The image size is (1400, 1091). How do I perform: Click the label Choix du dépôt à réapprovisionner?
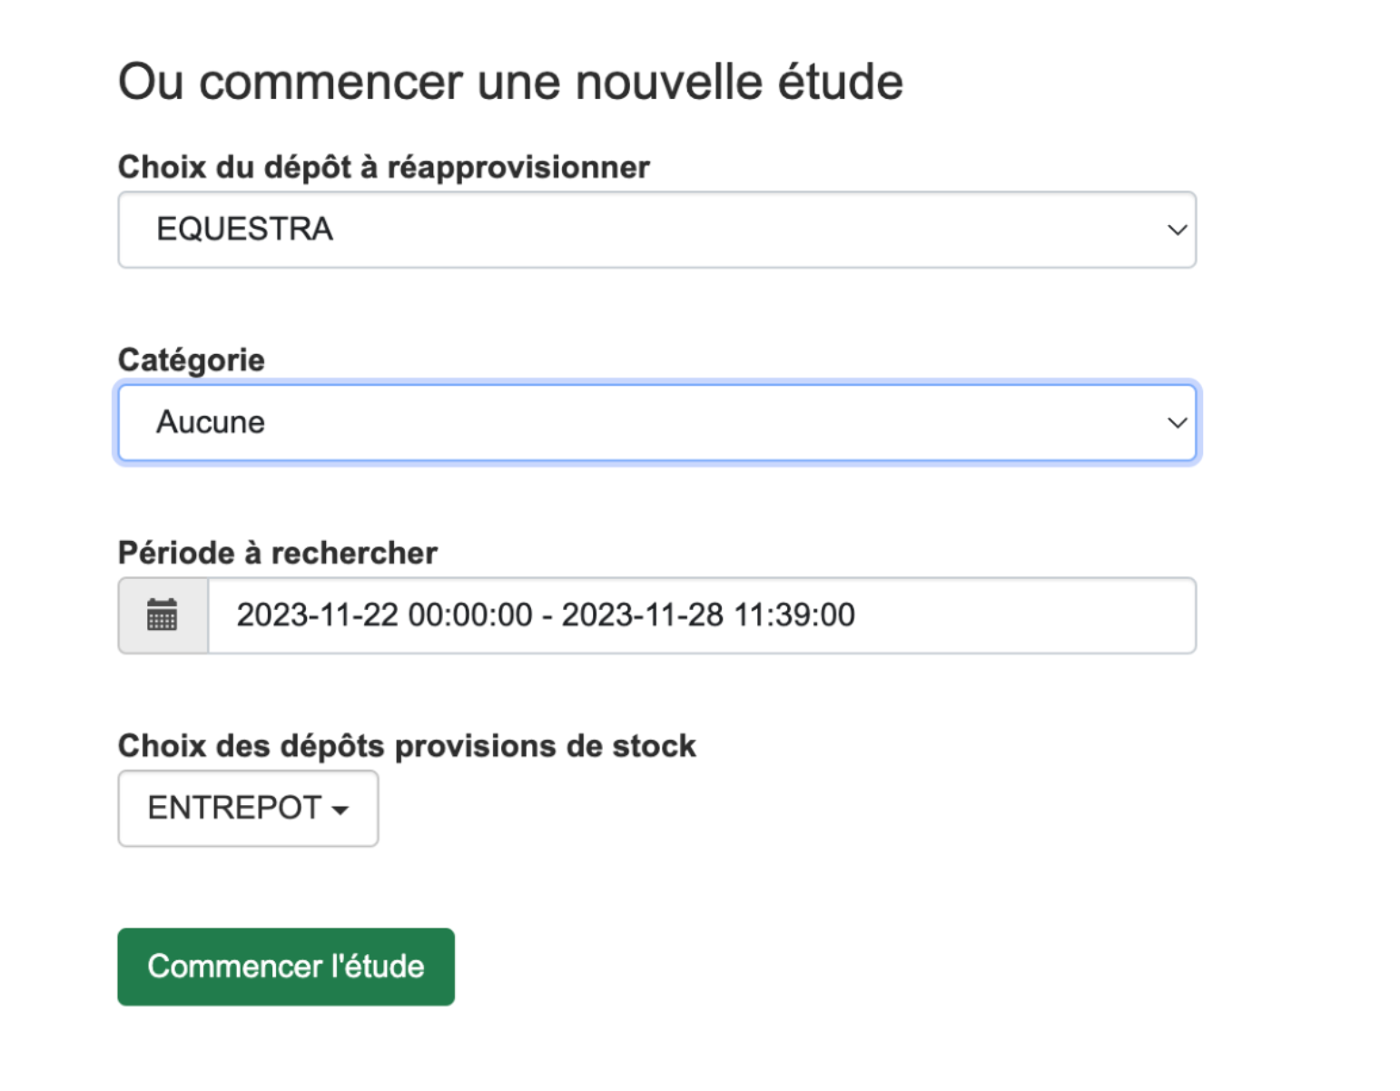(384, 168)
